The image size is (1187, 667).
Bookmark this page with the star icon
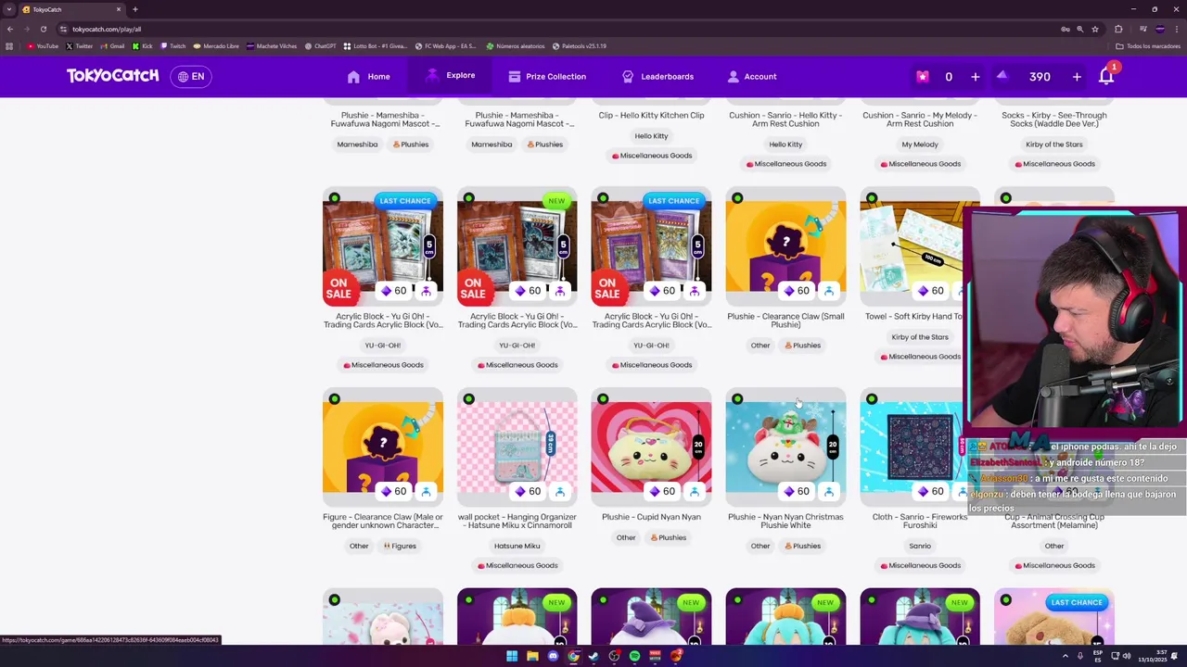pyautogui.click(x=1095, y=29)
